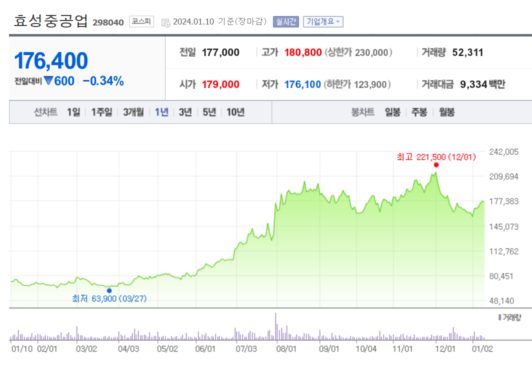Show the 5년 chart period
This screenshot has height=370, width=532.
coord(209,112)
